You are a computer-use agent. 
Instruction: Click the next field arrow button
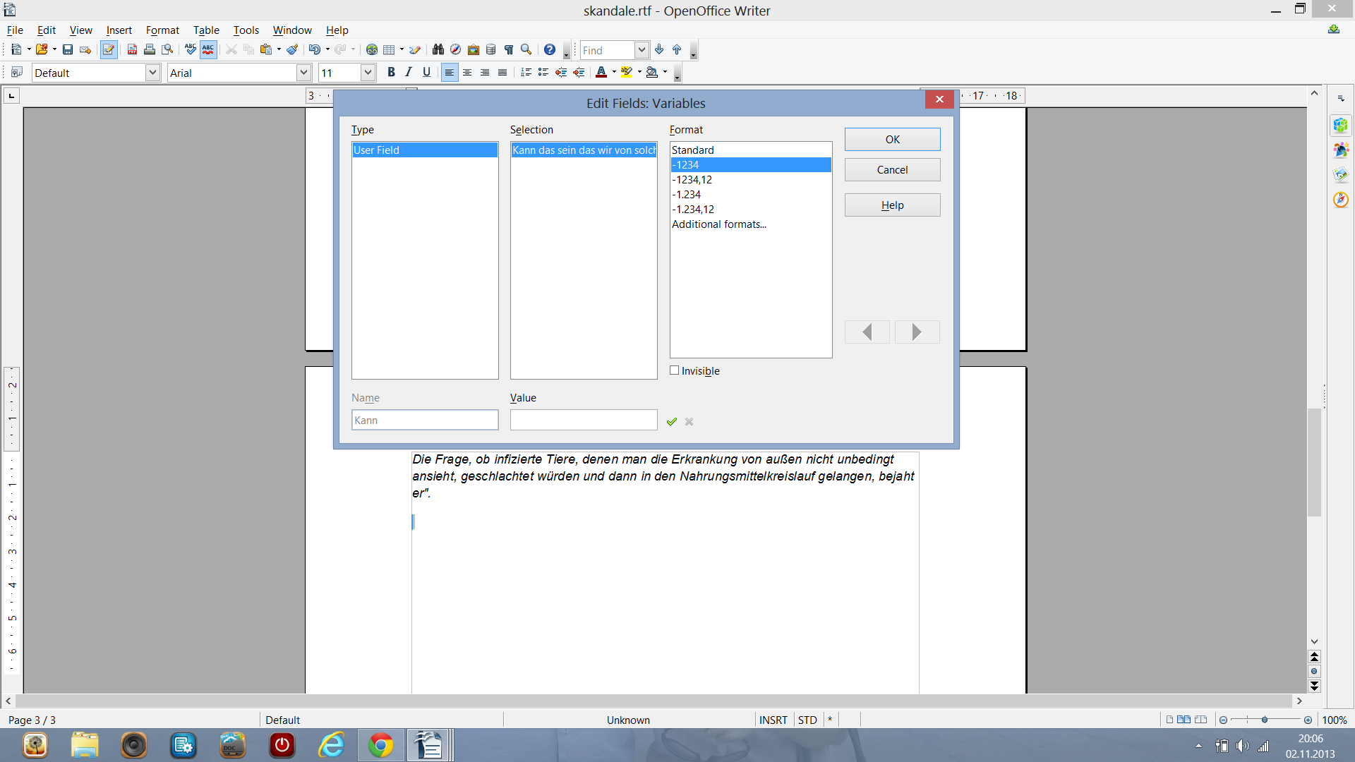click(917, 332)
